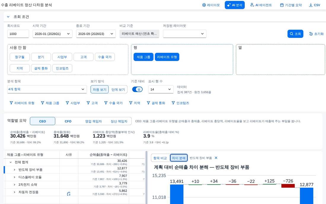
Task: Open the 종료 기간 dropdown
Action: pos(96,34)
